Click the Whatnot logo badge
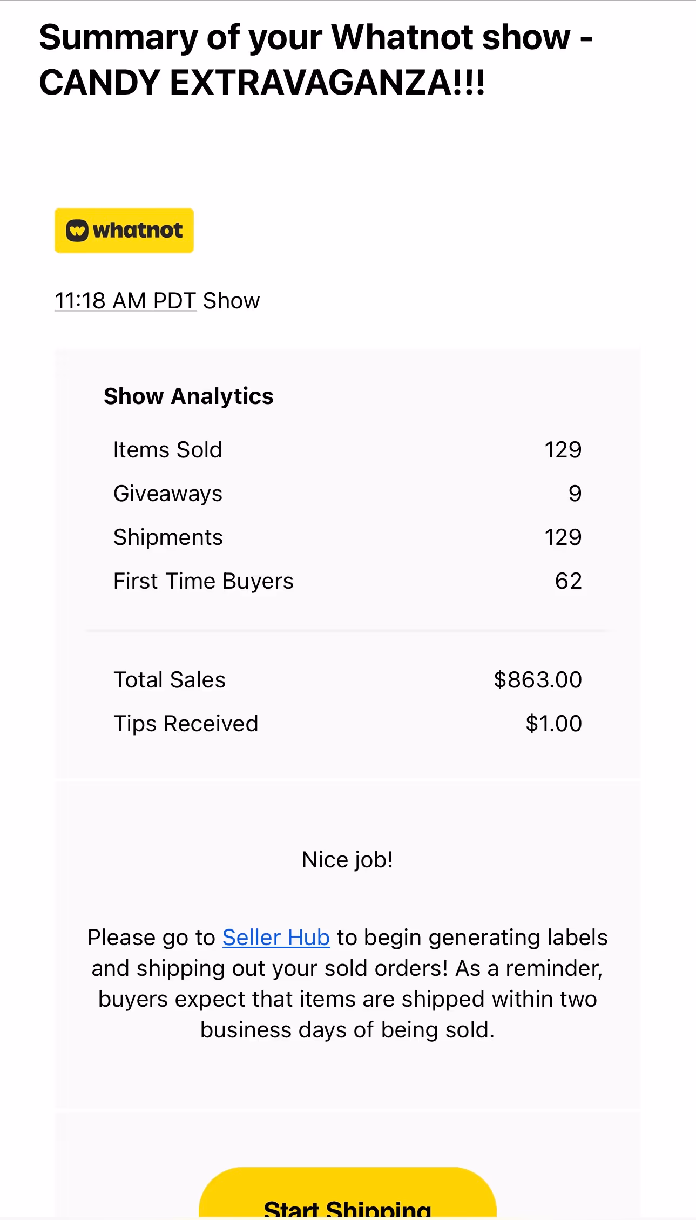 pyautogui.click(x=124, y=231)
